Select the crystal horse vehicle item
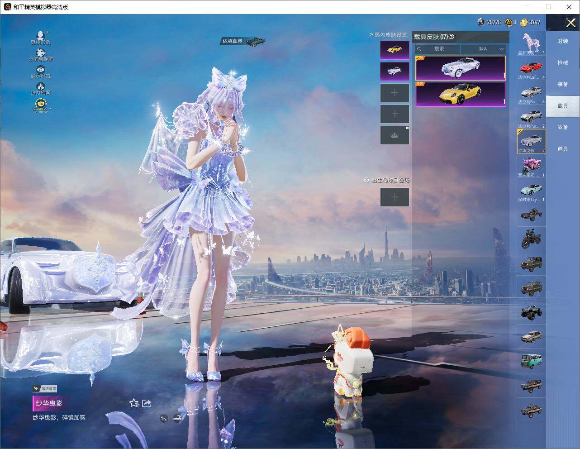580x449 pixels. 531,43
